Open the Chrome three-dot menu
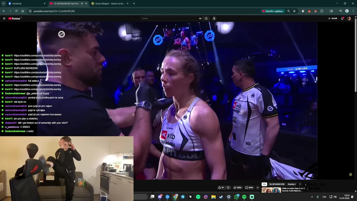The height and width of the screenshot is (201, 357). 353,11
